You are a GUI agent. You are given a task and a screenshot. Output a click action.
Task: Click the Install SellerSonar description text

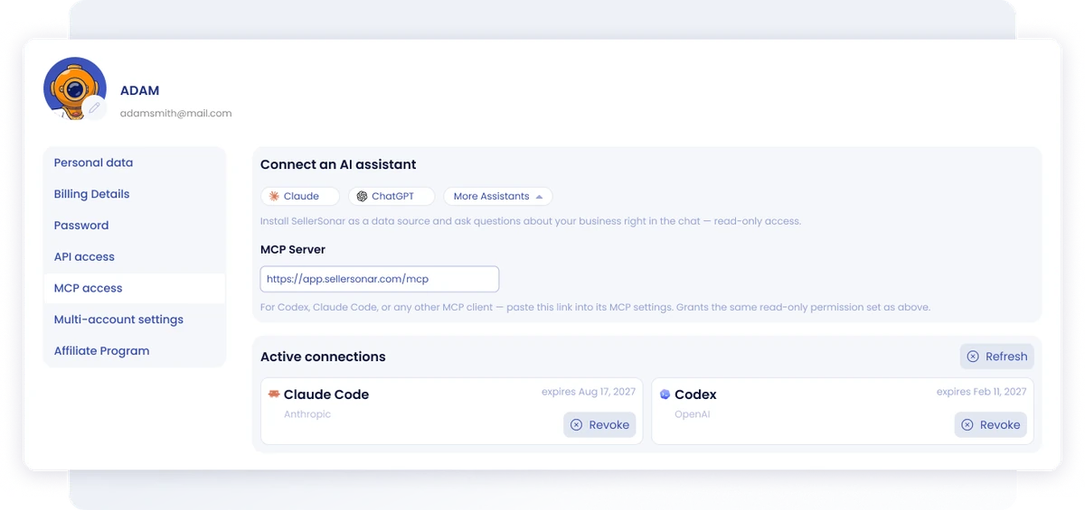531,221
